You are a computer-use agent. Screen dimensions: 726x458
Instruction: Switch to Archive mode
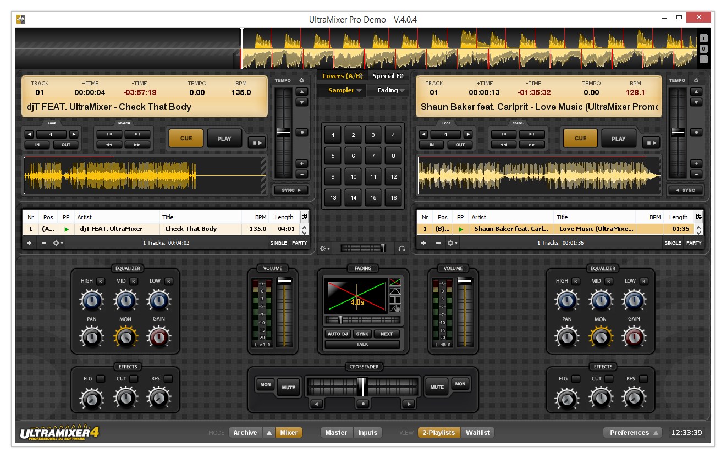(x=245, y=433)
